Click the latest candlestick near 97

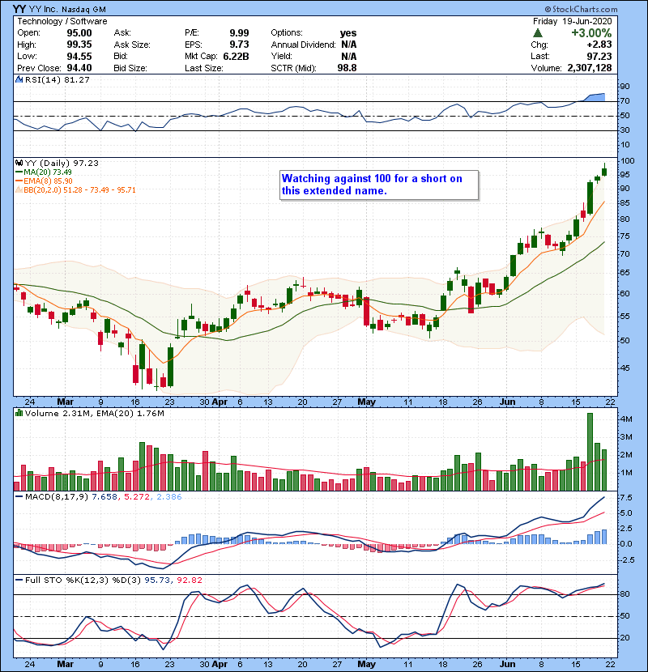(x=604, y=171)
